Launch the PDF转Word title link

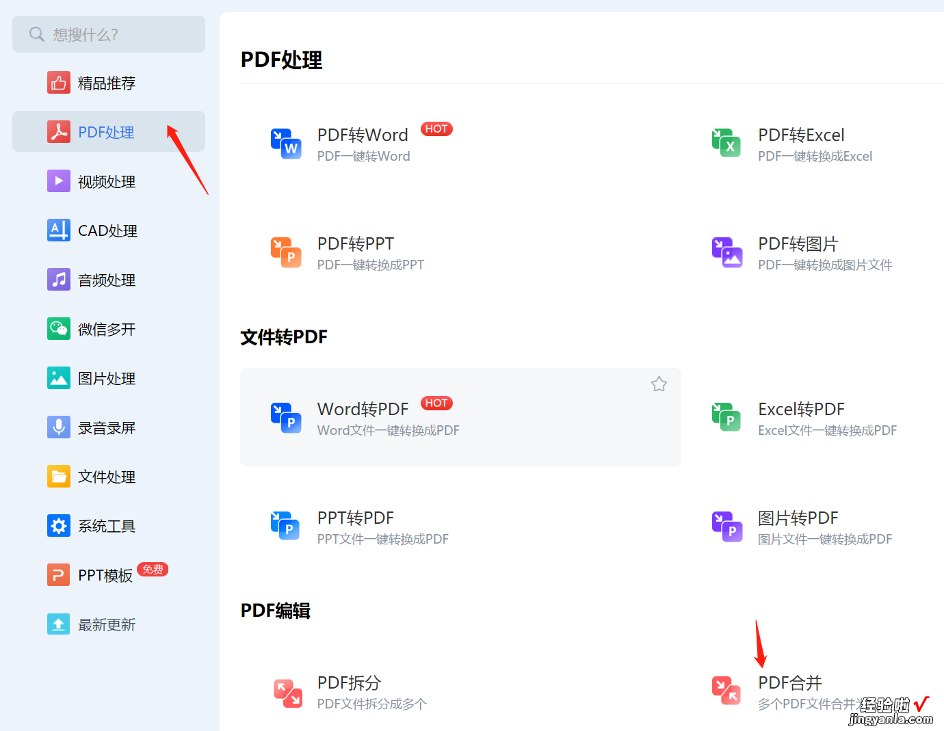pos(363,135)
